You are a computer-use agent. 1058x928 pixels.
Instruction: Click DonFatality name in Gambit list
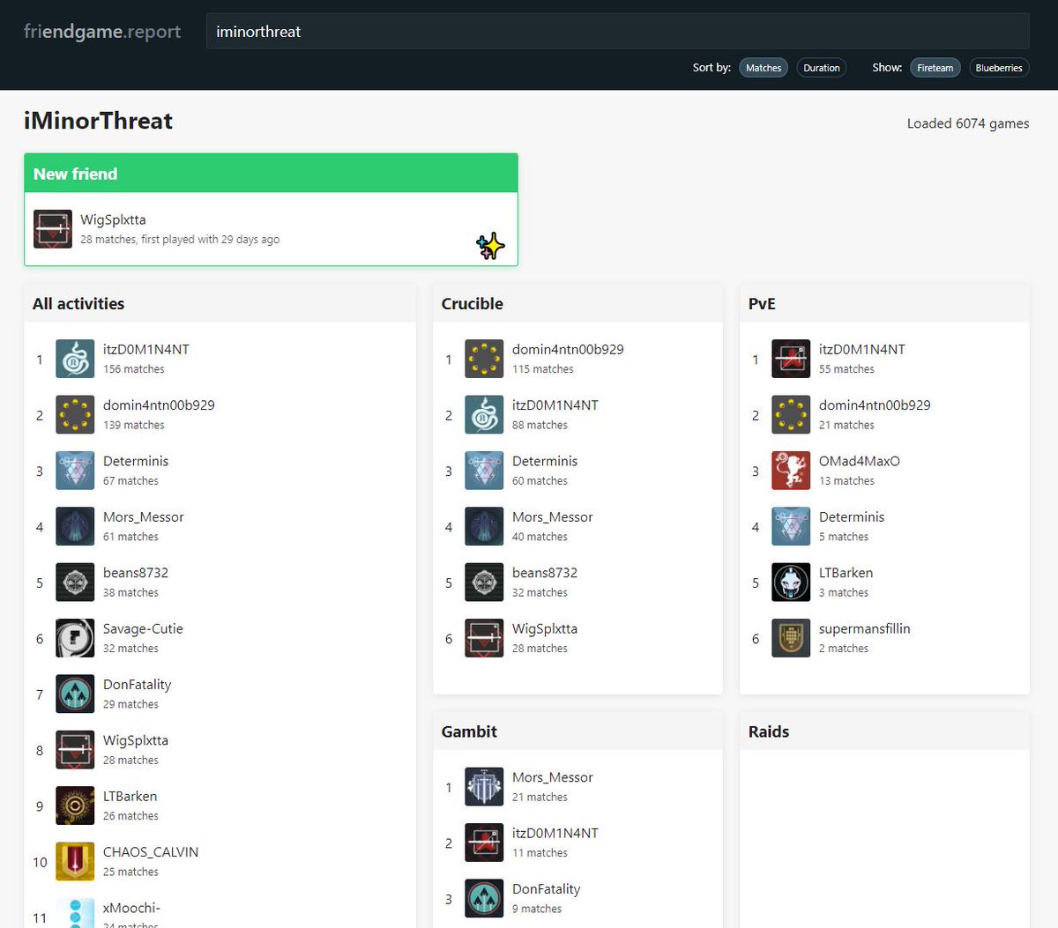pos(547,889)
